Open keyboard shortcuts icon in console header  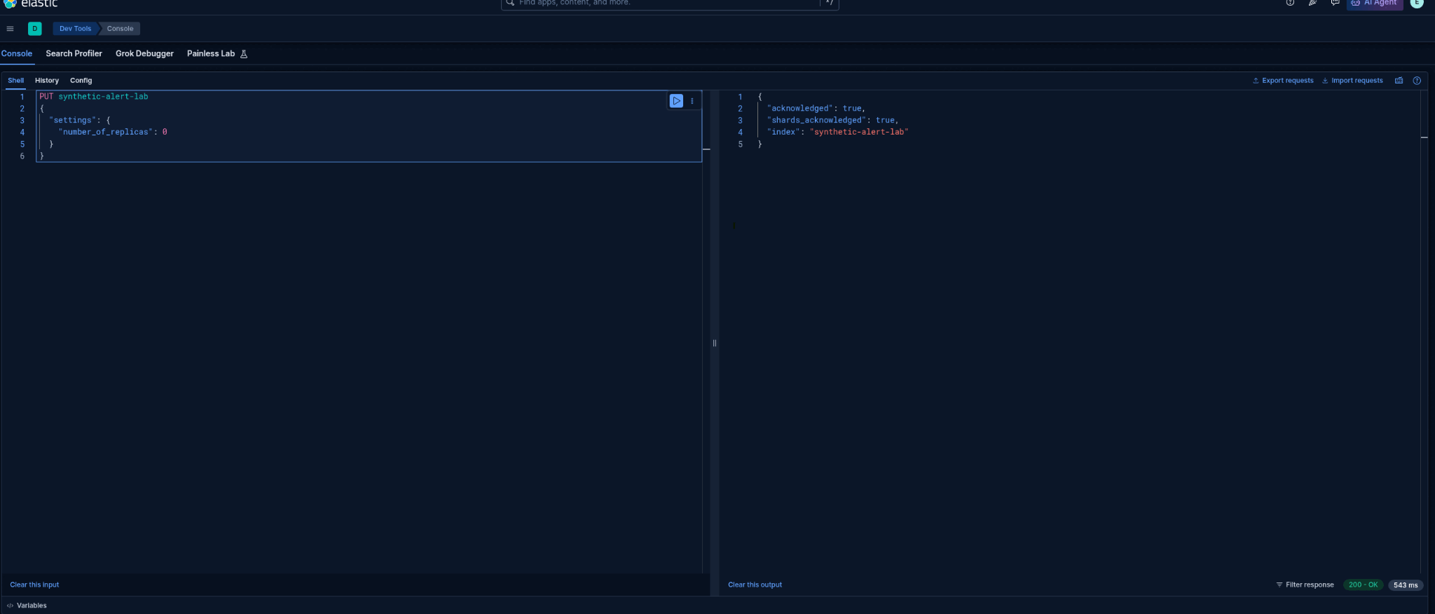1399,81
